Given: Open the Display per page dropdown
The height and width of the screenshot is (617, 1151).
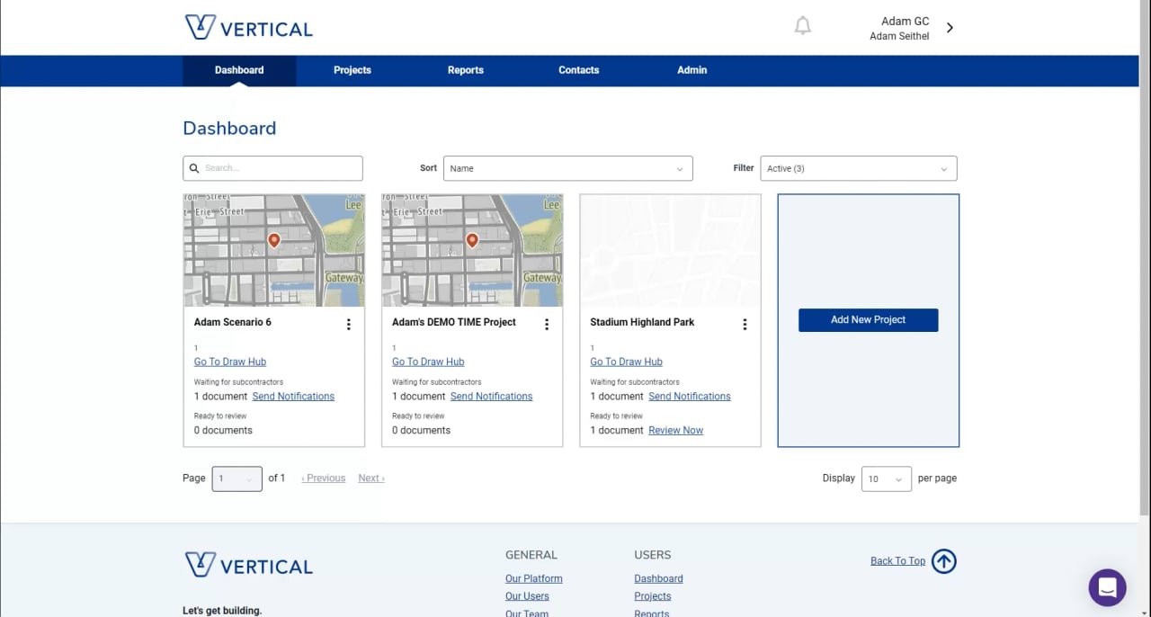Looking at the screenshot, I should point(887,478).
